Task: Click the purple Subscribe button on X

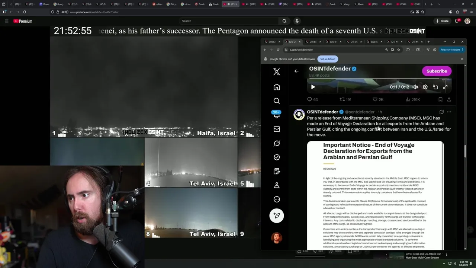Action: 437,71
